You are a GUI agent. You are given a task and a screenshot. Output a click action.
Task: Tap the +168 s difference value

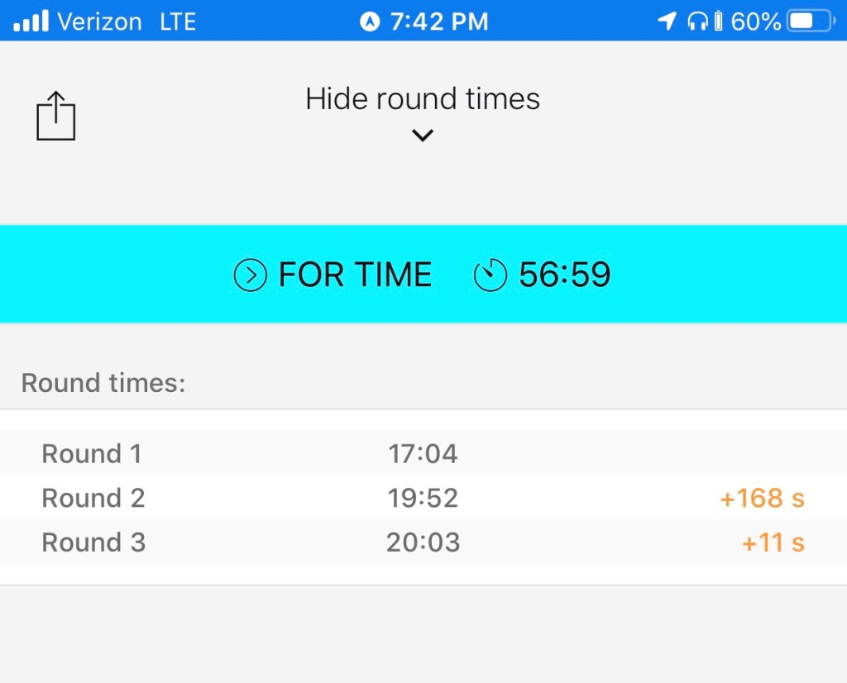pyautogui.click(x=762, y=498)
